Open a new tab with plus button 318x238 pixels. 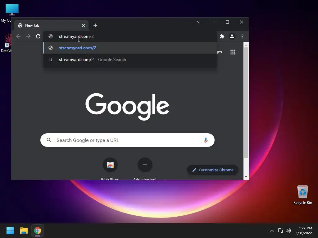point(95,25)
